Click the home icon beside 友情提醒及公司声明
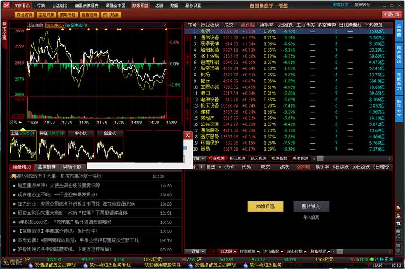The height and width of the screenshot is (269, 405). pyautogui.click(x=31, y=265)
